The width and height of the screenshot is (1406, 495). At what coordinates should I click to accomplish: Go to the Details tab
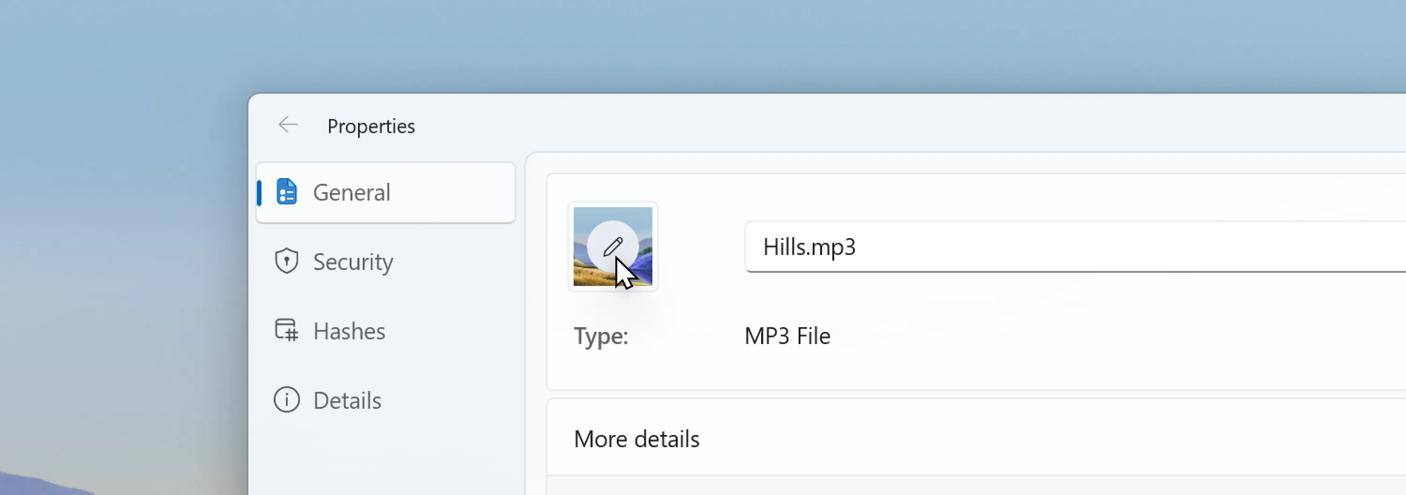(x=347, y=401)
